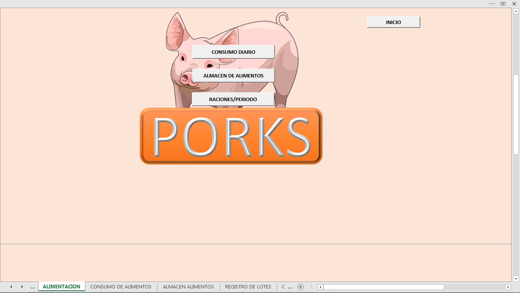Show hidden sheets via left ellipsis

(33, 287)
